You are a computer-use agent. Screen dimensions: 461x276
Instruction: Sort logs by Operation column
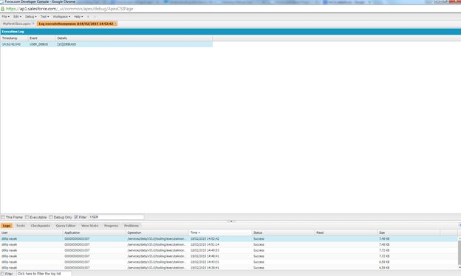(157, 232)
